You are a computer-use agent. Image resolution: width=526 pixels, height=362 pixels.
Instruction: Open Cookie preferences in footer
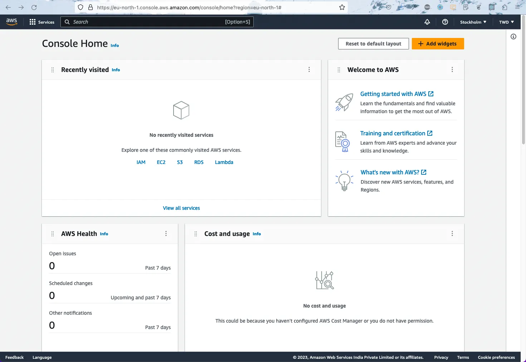(x=496, y=357)
